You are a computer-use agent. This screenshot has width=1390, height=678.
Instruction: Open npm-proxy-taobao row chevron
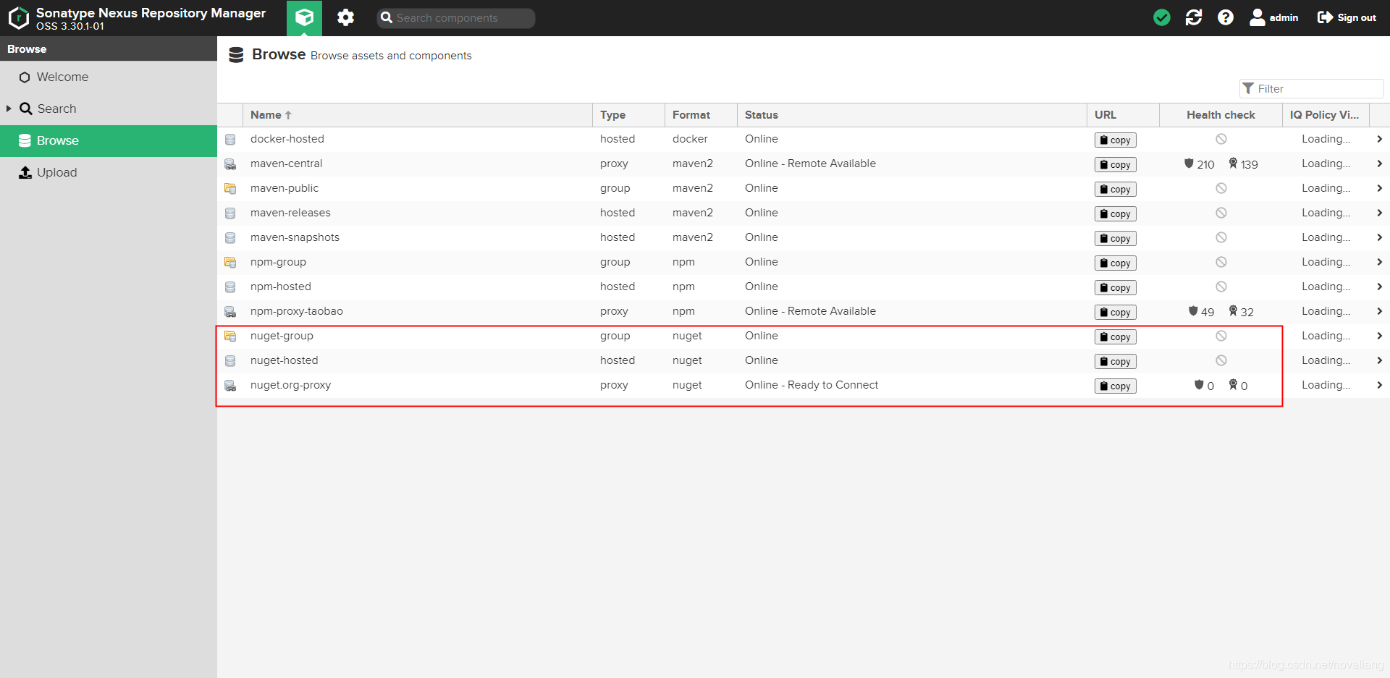tap(1379, 311)
